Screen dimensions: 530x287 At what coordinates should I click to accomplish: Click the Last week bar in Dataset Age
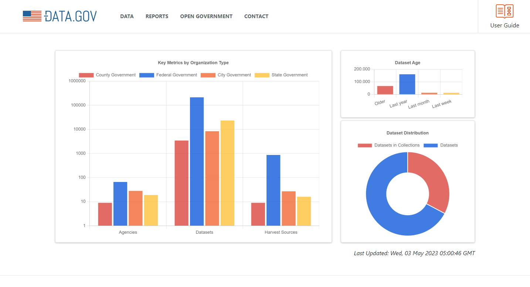click(451, 94)
